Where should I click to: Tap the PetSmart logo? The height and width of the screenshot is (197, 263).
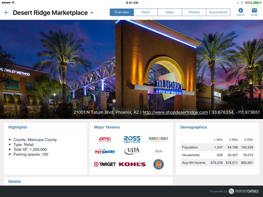point(105,151)
